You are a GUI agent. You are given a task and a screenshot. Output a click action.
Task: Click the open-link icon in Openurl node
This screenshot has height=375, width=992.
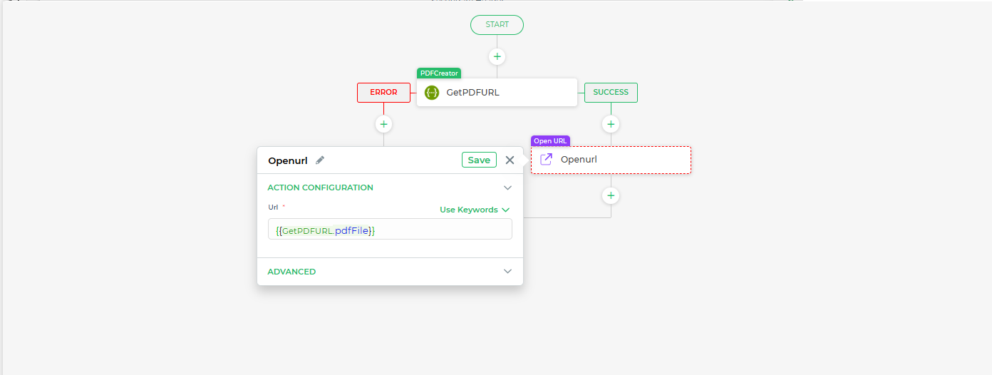click(x=547, y=160)
